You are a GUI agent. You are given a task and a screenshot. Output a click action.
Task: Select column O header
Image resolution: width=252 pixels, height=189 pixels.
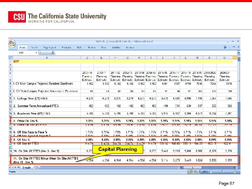[224, 58]
